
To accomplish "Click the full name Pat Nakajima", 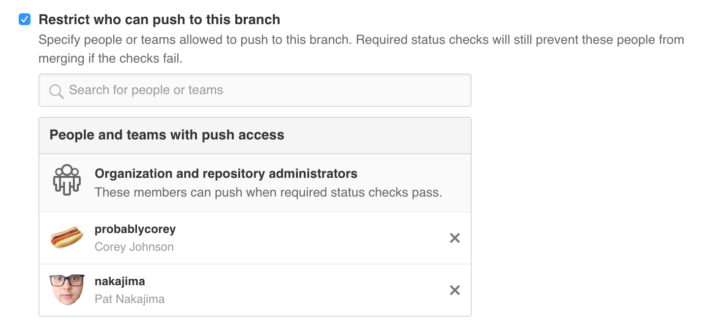I will pos(129,299).
